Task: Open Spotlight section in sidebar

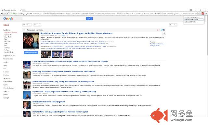Action: pyautogui.click(x=6, y=98)
